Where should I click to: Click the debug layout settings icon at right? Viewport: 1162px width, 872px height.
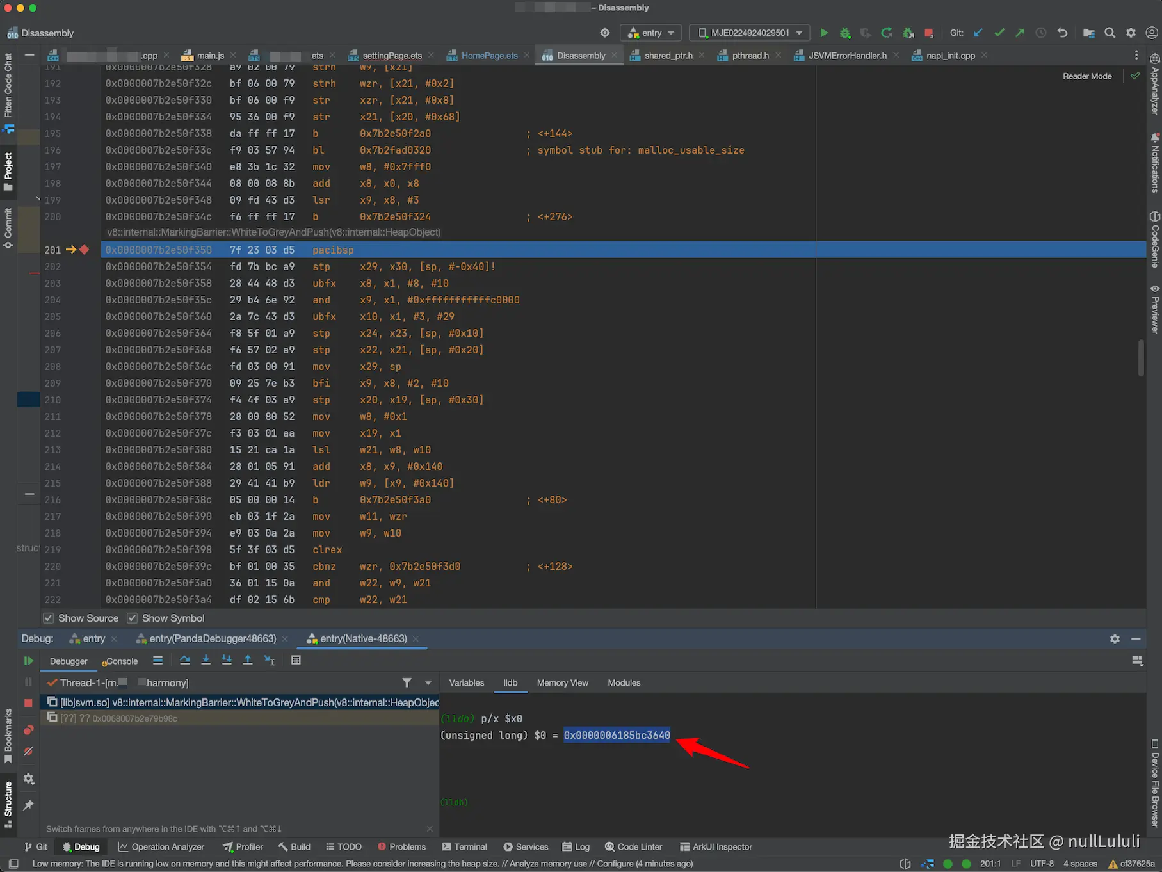tap(1137, 661)
